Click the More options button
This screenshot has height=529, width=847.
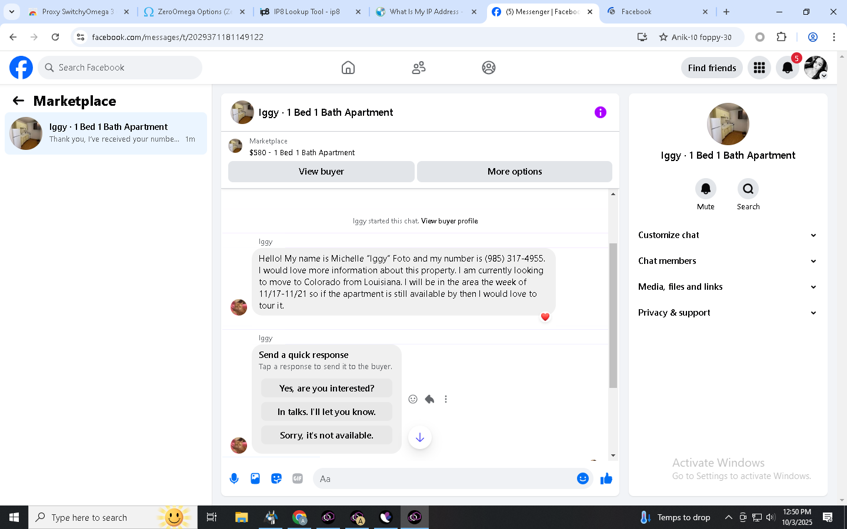coord(515,172)
